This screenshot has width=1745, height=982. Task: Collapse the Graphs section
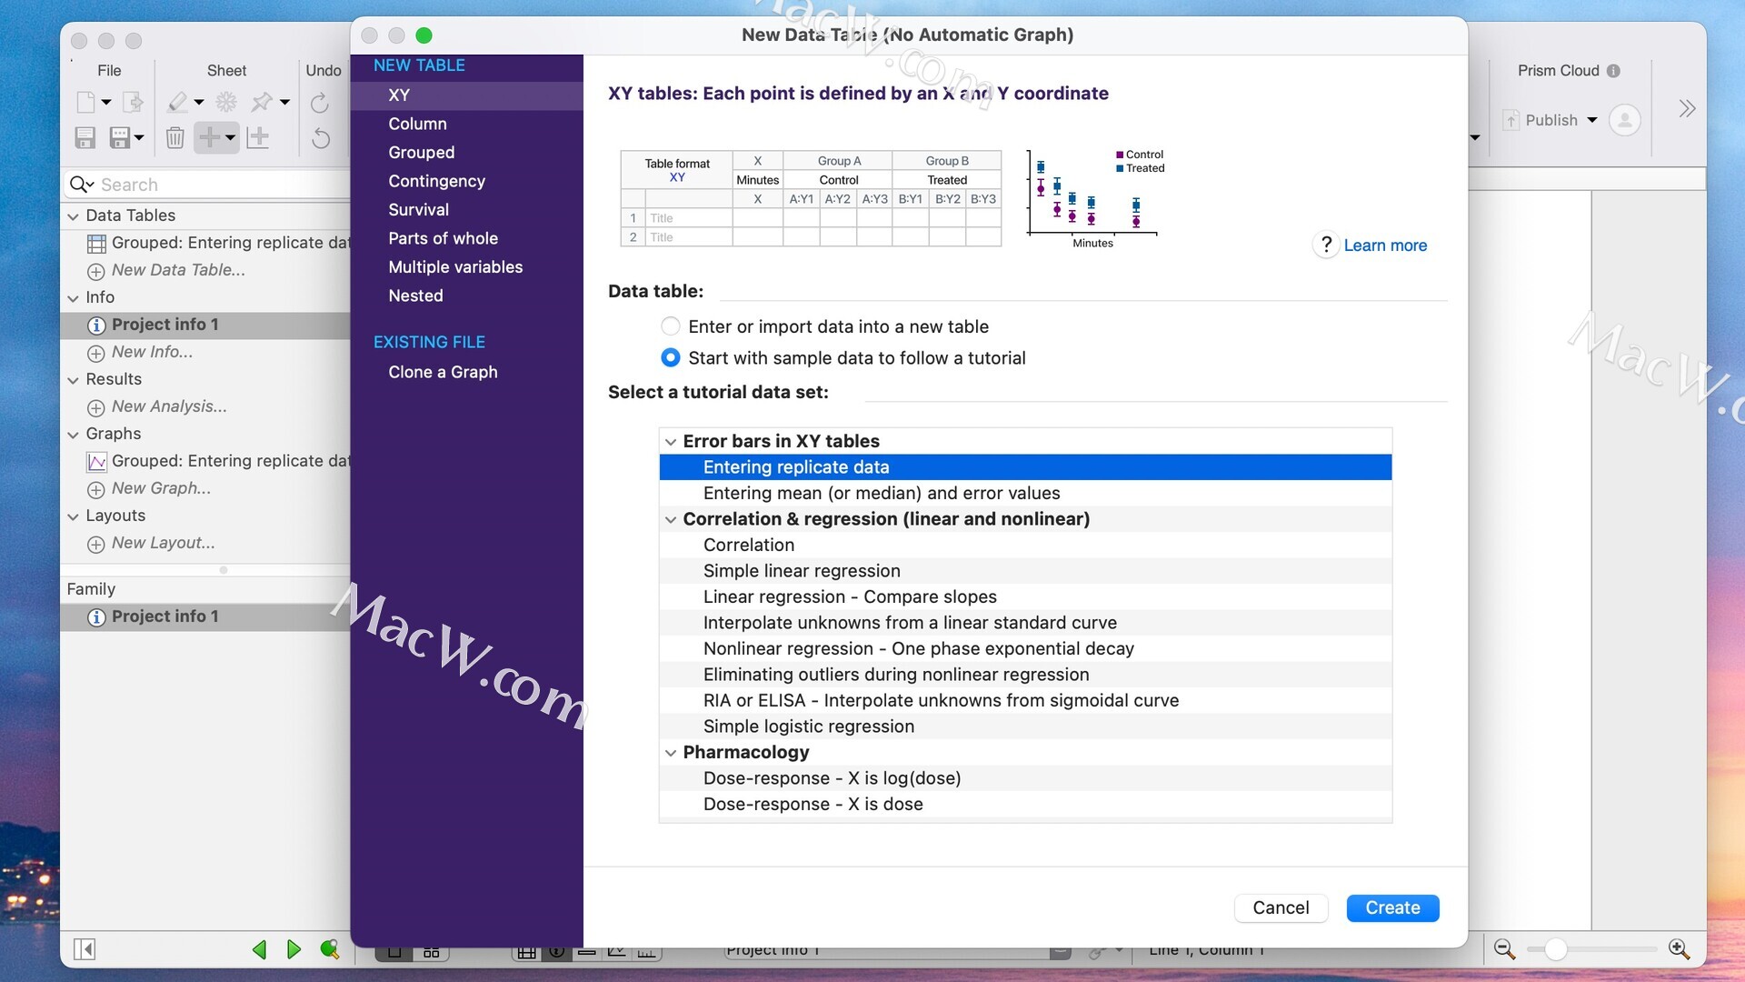tap(73, 435)
